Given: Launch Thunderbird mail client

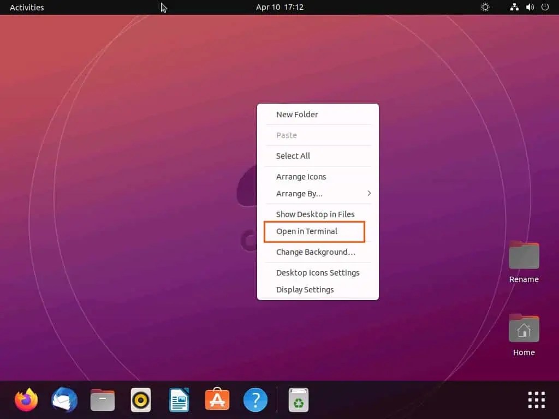Looking at the screenshot, I should pos(64,399).
